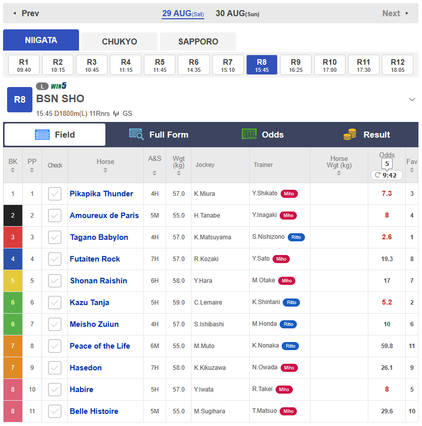
Task: Click Miho badge next to T.Matsuo
Action: tap(288, 411)
